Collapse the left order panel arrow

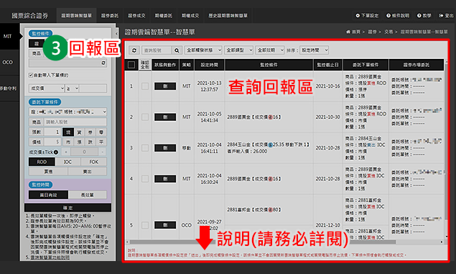(116, 34)
